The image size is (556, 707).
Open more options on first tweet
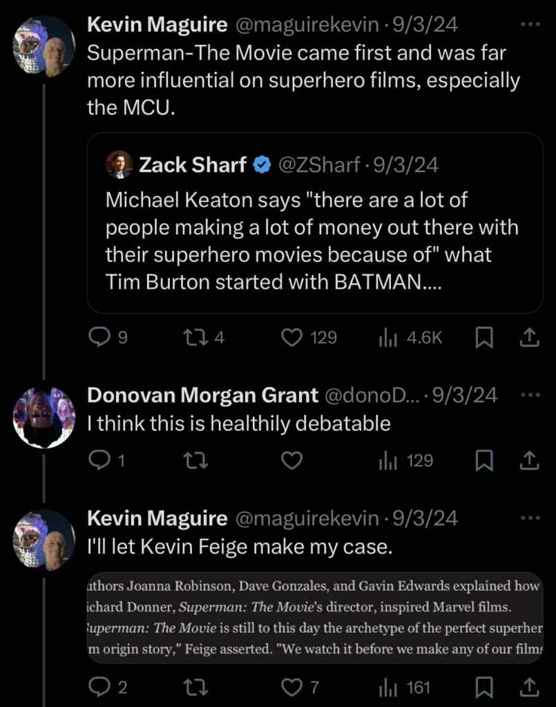tap(528, 25)
